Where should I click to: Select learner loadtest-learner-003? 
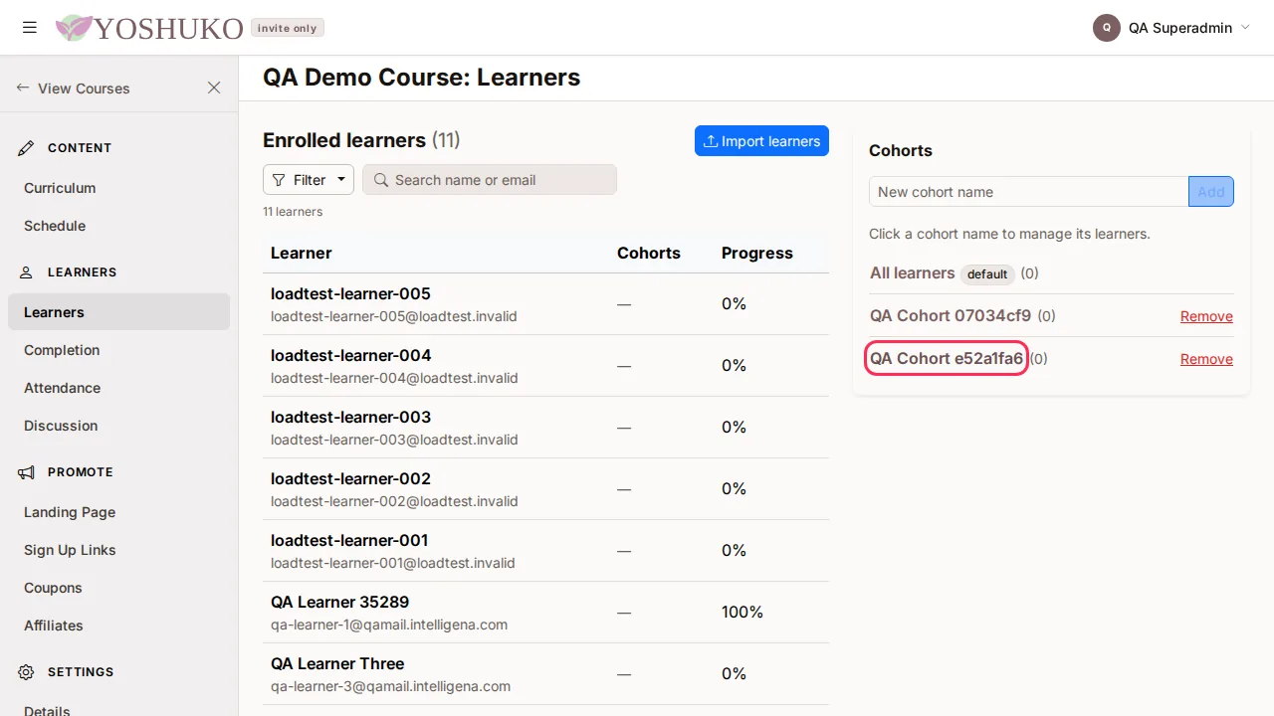pyautogui.click(x=350, y=418)
